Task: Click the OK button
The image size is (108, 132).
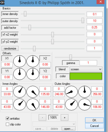Action: point(94,120)
